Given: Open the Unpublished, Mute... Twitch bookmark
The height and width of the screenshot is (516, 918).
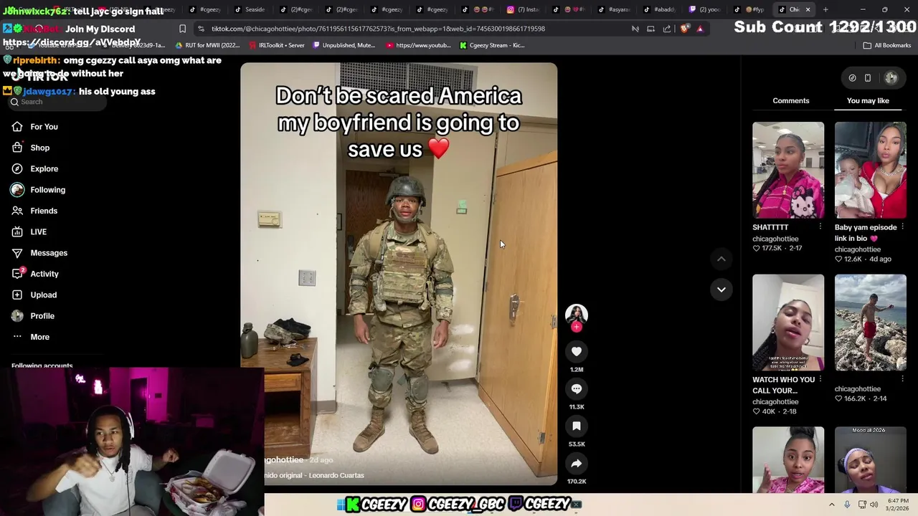Looking at the screenshot, I should [x=344, y=45].
